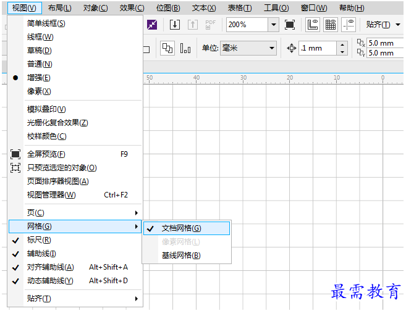Choose 普通(N) view mode

point(75,64)
